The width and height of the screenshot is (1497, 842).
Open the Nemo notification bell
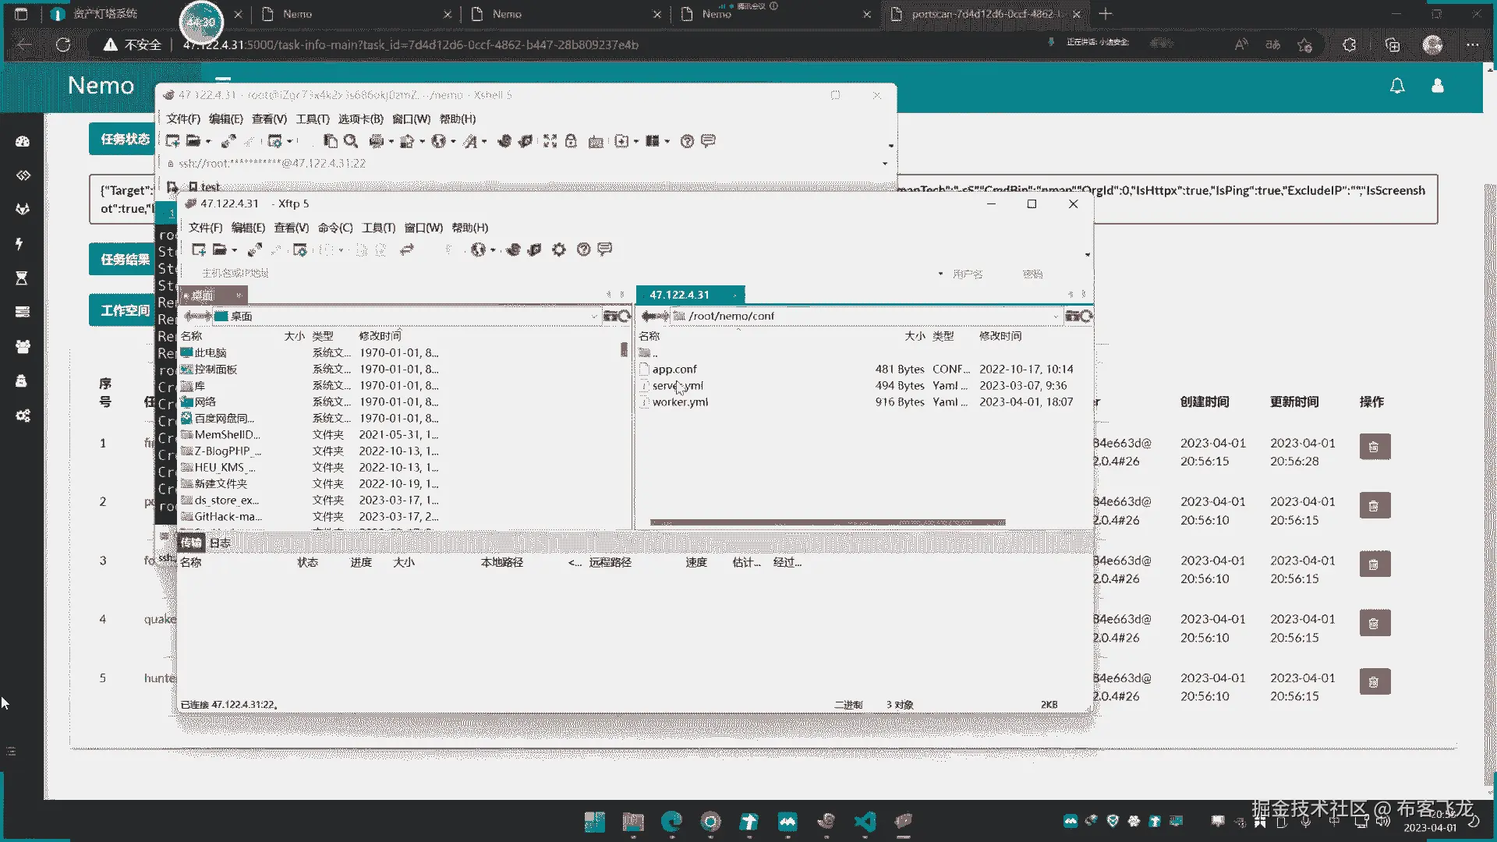tap(1397, 86)
